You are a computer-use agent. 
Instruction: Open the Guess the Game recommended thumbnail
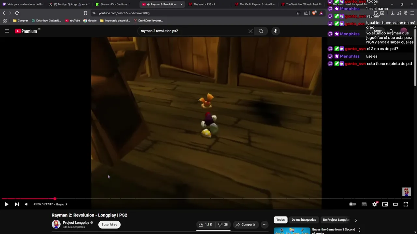(292, 231)
